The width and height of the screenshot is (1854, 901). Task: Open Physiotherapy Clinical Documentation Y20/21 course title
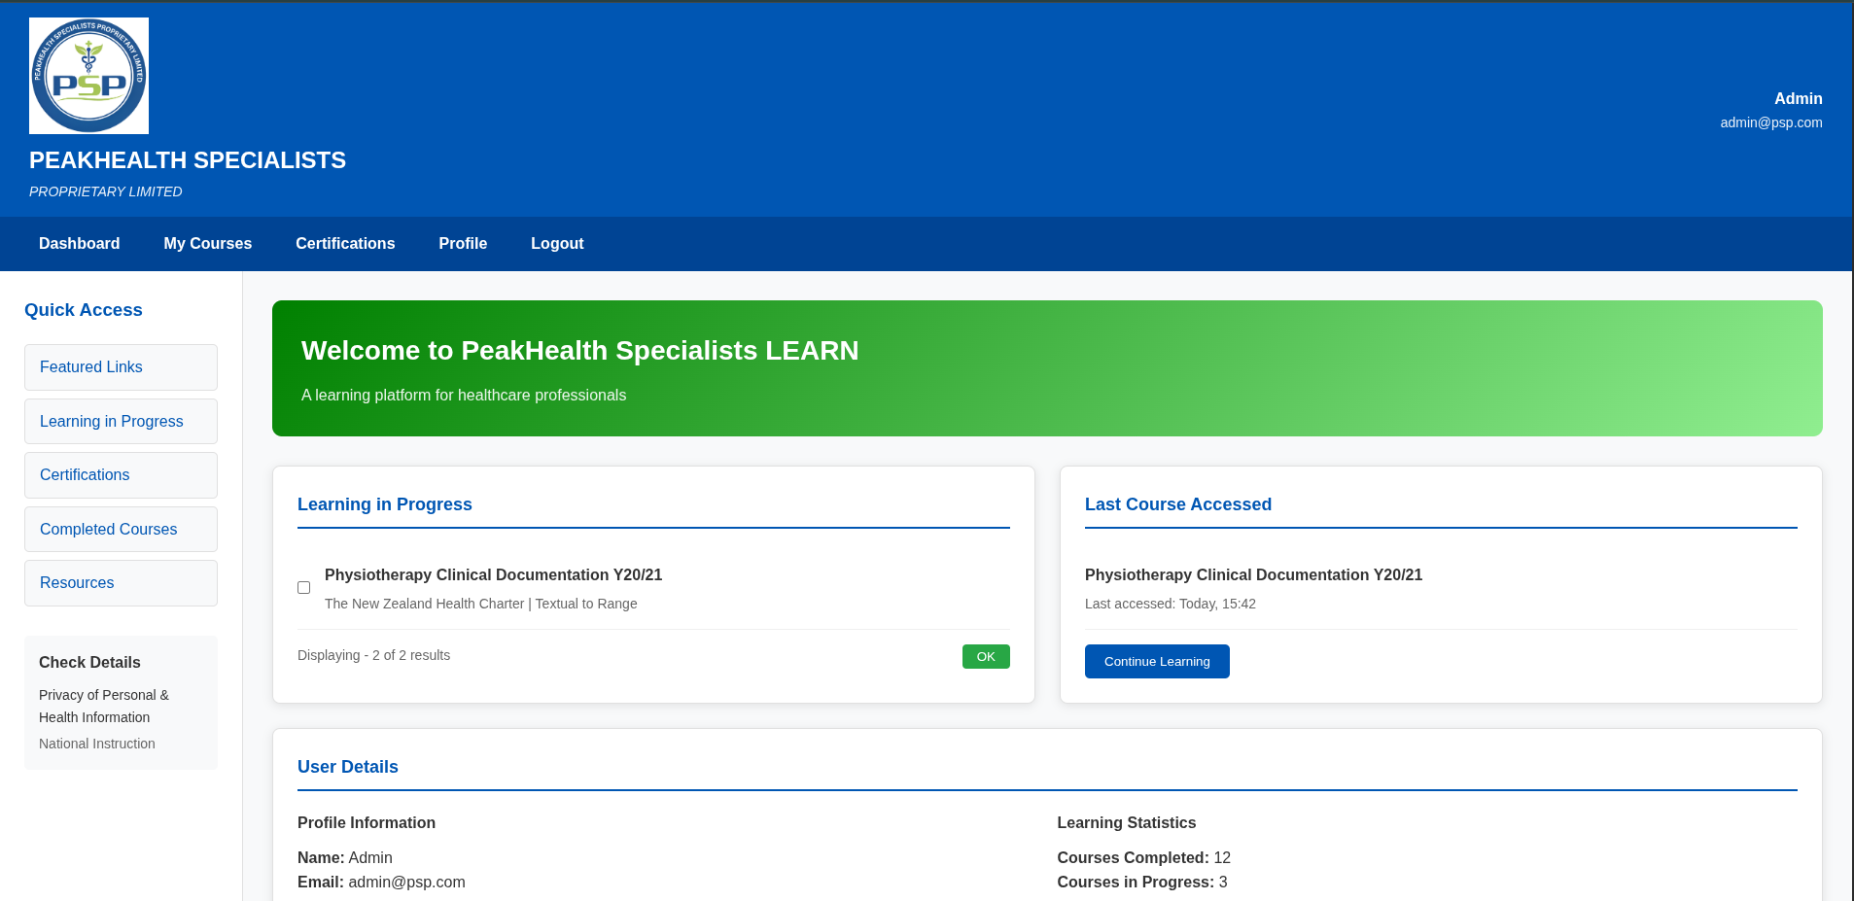[493, 574]
